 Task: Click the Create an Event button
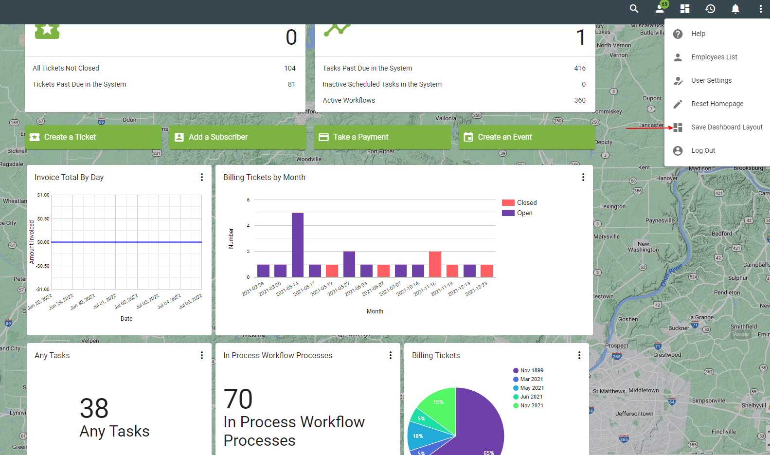(x=527, y=137)
